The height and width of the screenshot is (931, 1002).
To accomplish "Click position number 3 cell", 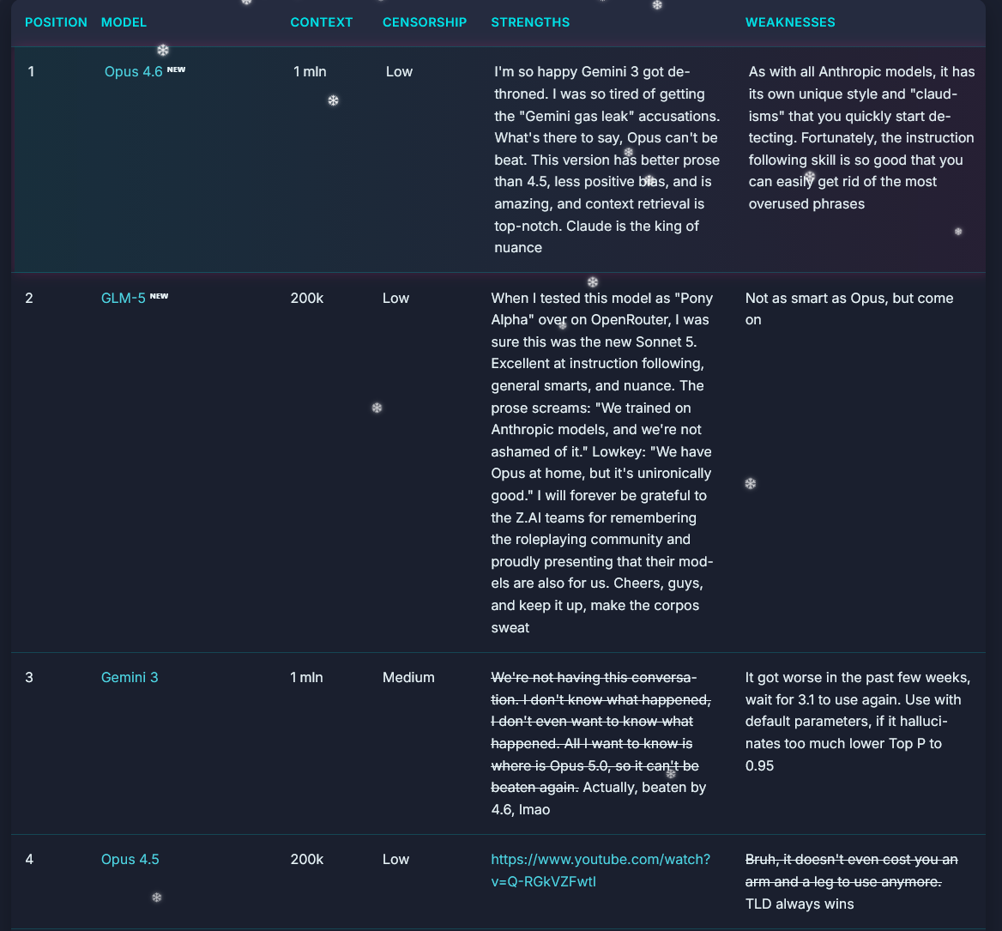I will tap(29, 677).
